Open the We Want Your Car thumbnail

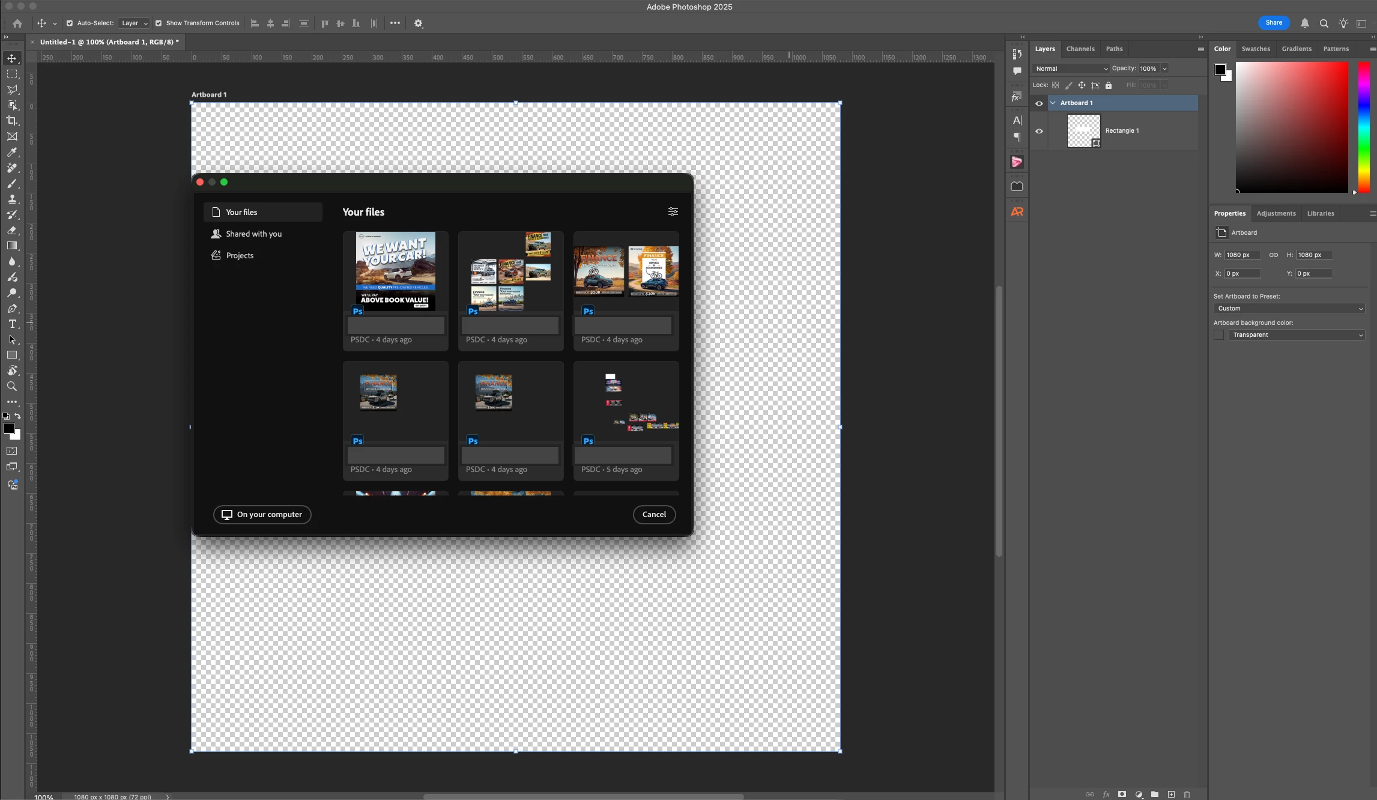point(395,271)
